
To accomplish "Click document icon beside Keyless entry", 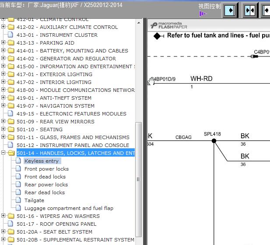I will tap(18, 161).
